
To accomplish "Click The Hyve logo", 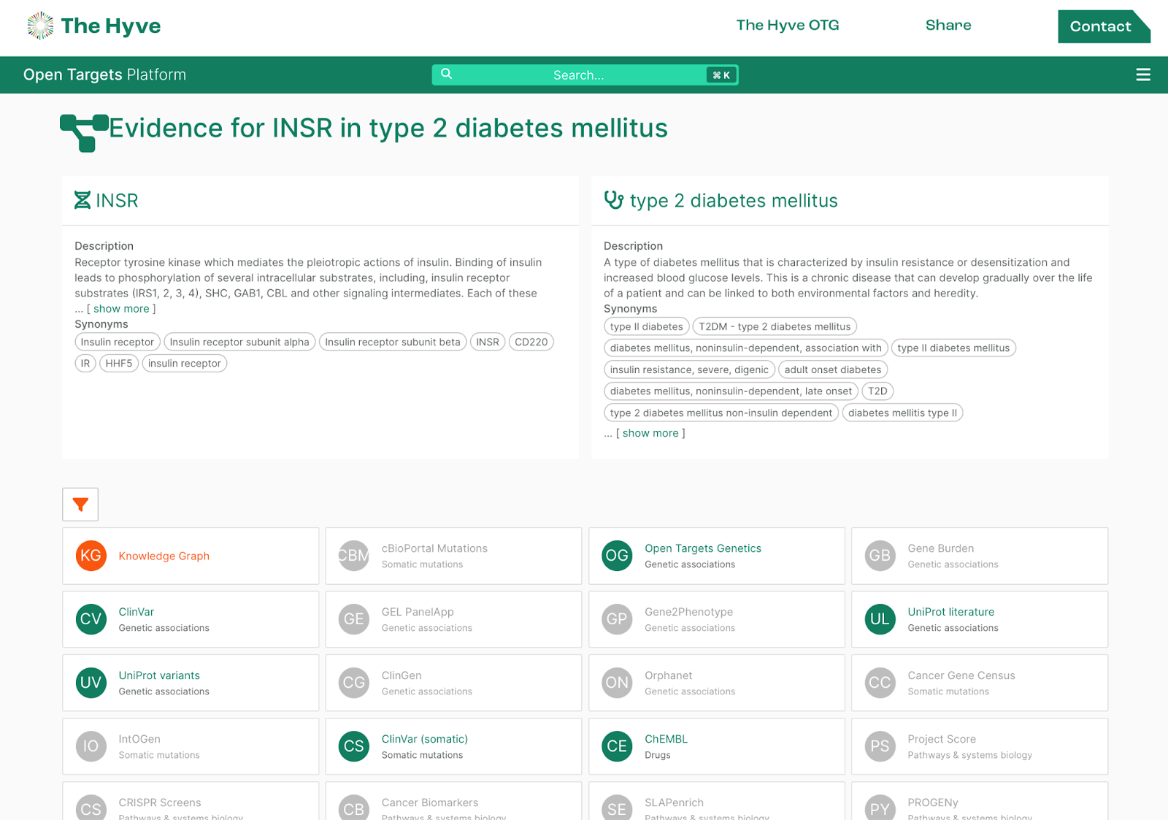I will click(x=93, y=26).
